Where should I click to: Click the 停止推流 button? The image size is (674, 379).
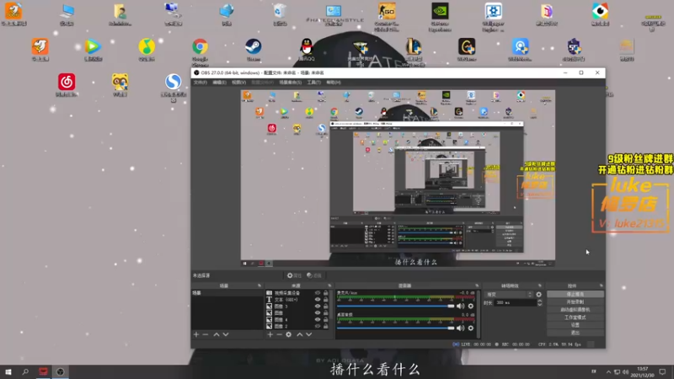pos(575,294)
